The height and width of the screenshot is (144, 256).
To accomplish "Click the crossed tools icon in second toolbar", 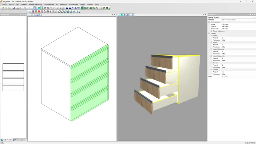I will 30,12.
